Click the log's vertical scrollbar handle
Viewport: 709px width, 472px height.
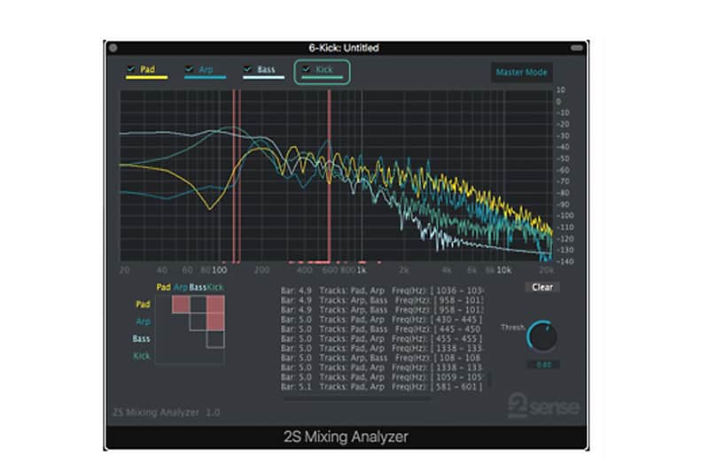489,379
